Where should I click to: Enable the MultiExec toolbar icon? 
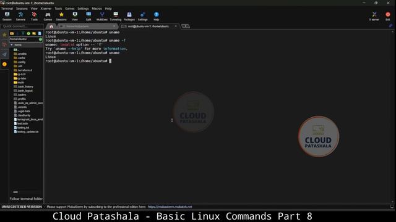101,16
